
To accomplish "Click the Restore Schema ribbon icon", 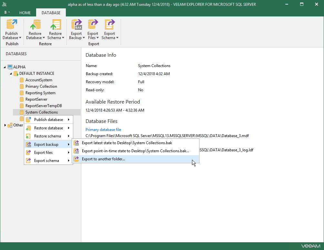I will pos(56,25).
